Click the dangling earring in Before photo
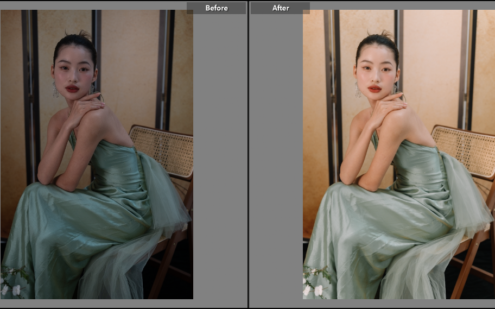This screenshot has width=495, height=309. coord(55,90)
